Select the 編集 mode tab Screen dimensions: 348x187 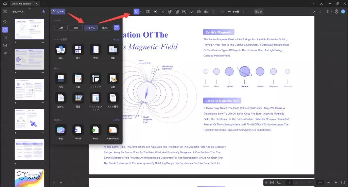tap(76, 28)
